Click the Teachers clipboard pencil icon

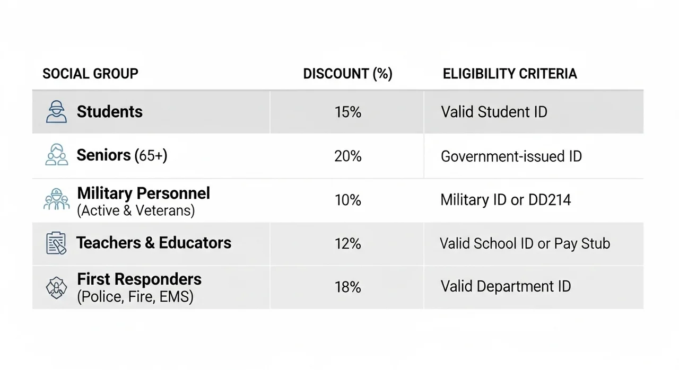click(x=56, y=243)
